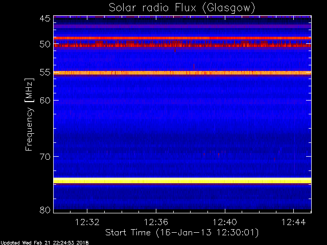Click the orange band at 55 MHz

[182, 72]
